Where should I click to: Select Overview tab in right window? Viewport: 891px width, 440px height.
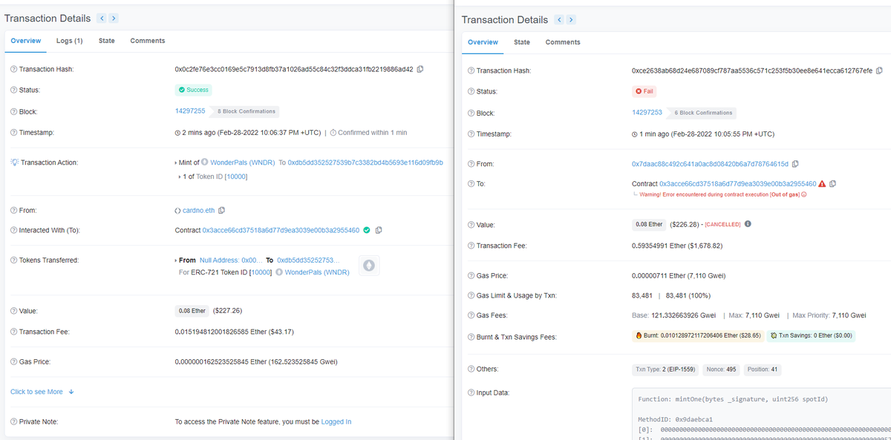(x=483, y=42)
